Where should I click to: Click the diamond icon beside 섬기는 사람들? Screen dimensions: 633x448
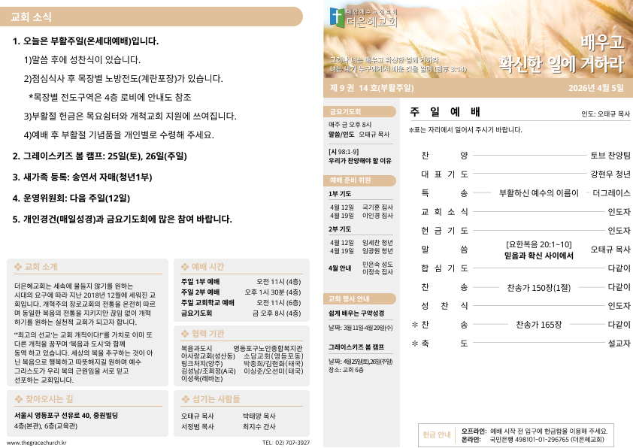[x=185, y=399]
